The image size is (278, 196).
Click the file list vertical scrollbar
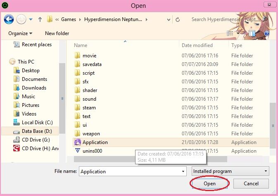[x=273, y=126]
